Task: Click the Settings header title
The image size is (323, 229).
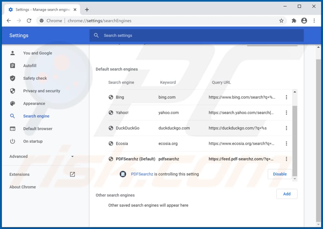Action: click(19, 35)
